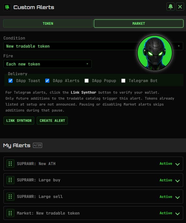Close the Custom Alerts panel
This screenshot has height=223, width=186.
pyautogui.click(x=180, y=7)
